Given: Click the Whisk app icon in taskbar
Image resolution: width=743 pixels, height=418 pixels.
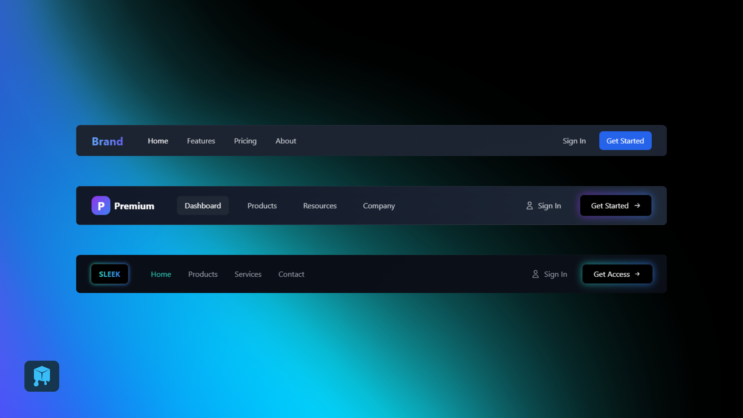Looking at the screenshot, I should pos(41,376).
